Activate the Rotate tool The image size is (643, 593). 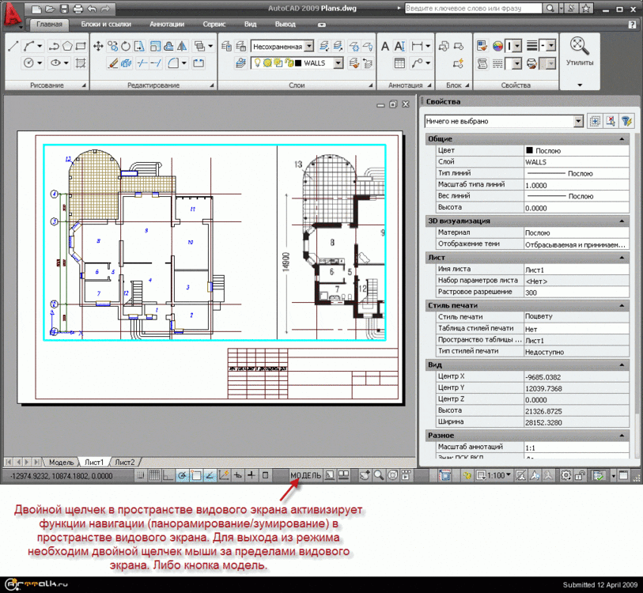pos(126,46)
